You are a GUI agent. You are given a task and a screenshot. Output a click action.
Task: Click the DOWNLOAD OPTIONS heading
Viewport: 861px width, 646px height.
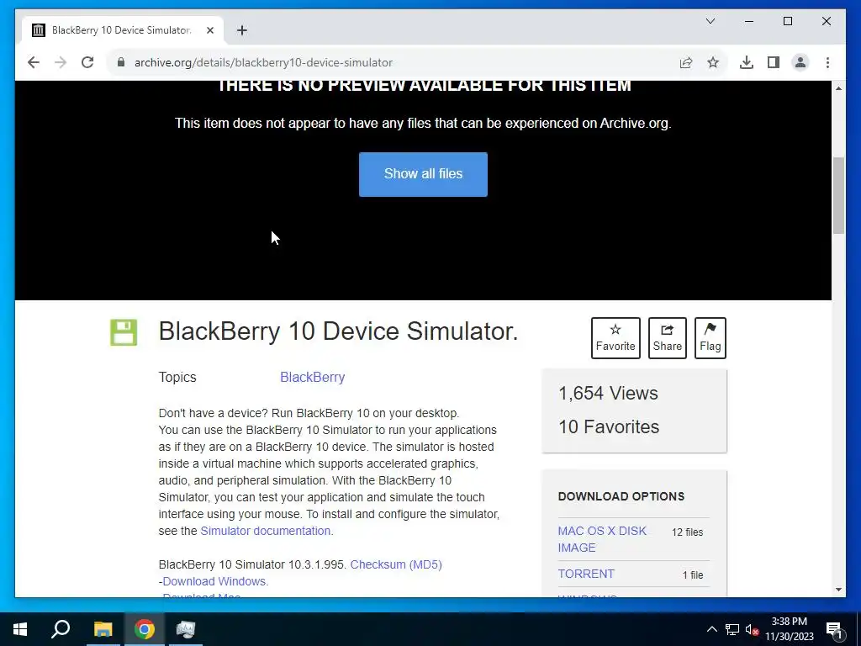coord(621,496)
